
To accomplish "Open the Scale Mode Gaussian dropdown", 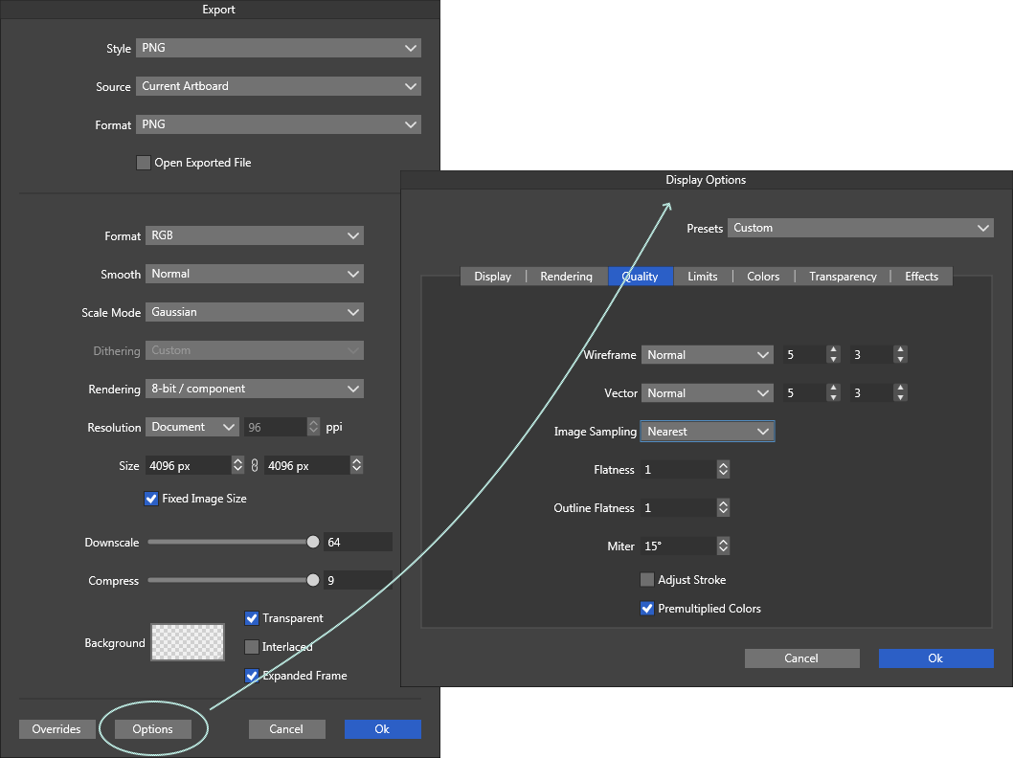I will (255, 312).
